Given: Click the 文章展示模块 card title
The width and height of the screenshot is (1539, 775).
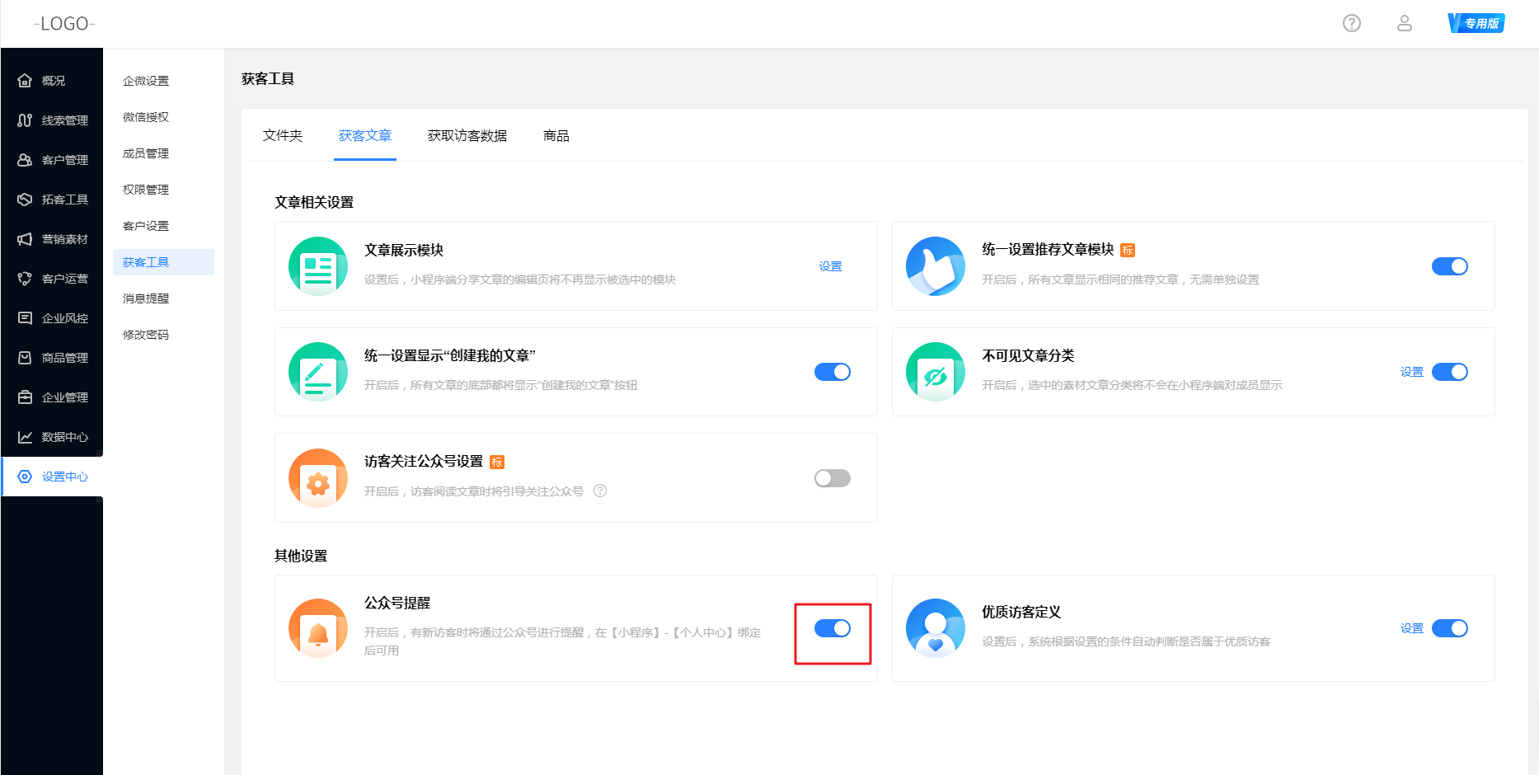Looking at the screenshot, I should click(x=404, y=250).
